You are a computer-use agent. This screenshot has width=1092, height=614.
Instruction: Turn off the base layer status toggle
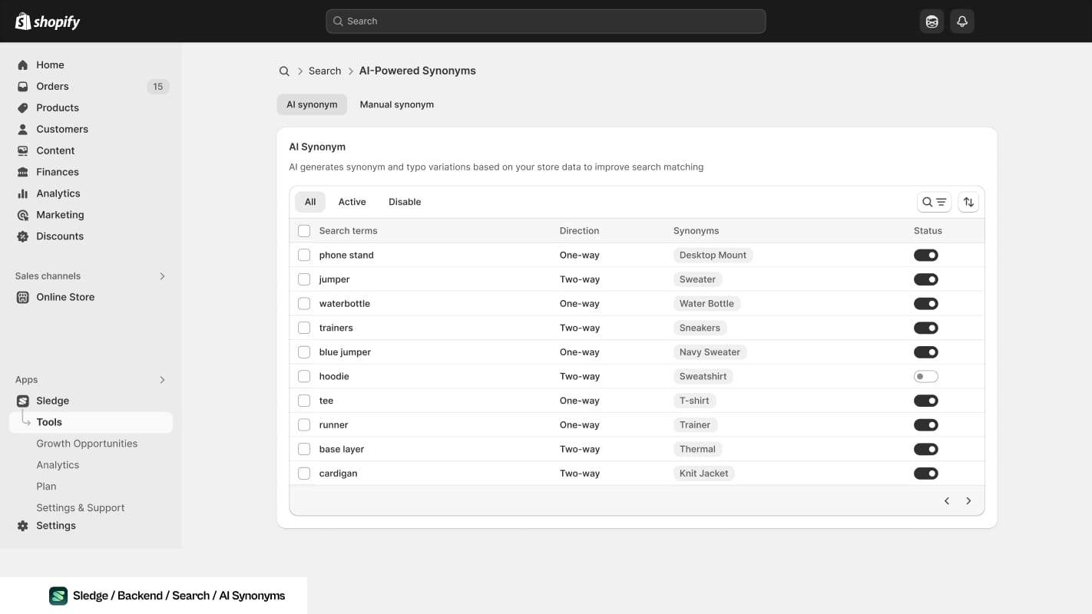point(926,450)
